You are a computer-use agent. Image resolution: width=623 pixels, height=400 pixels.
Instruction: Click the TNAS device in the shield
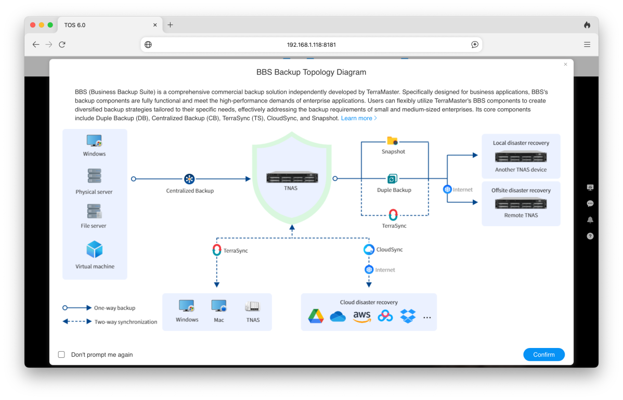[291, 177]
